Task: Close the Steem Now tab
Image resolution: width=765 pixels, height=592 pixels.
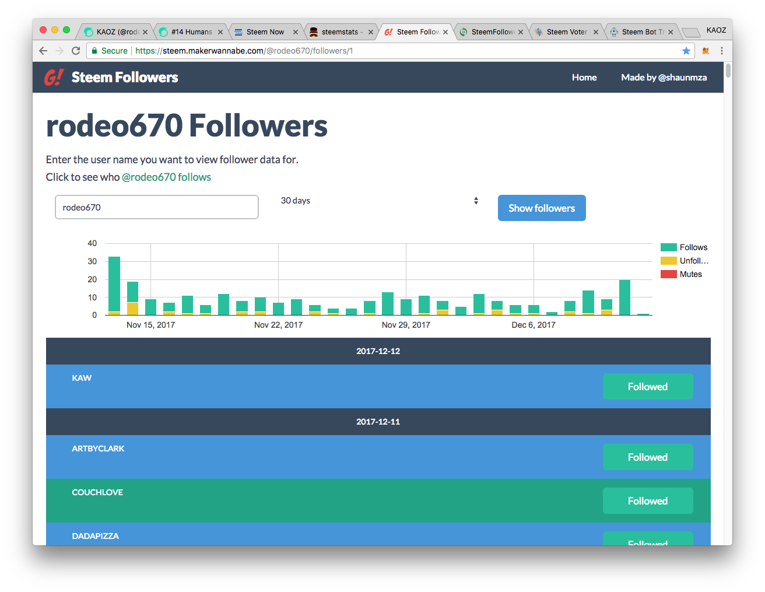Action: [x=296, y=32]
